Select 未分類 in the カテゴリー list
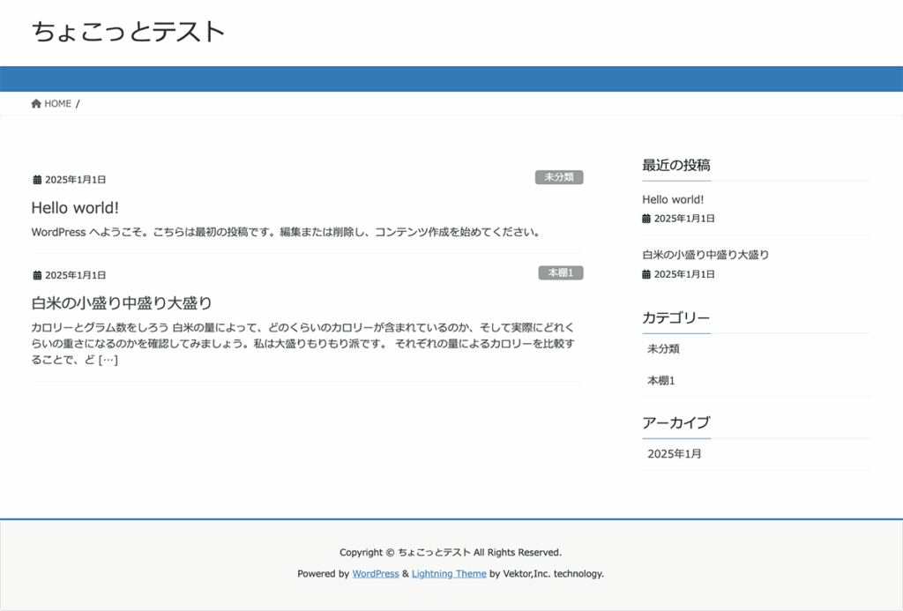The image size is (903, 611). pos(663,349)
